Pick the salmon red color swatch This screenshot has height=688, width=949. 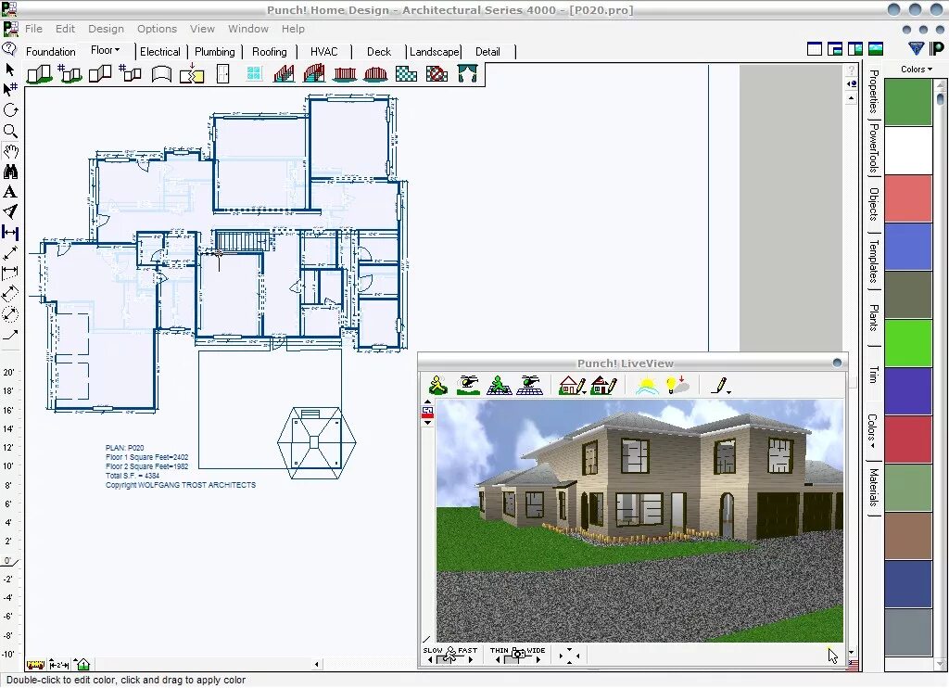(x=908, y=198)
